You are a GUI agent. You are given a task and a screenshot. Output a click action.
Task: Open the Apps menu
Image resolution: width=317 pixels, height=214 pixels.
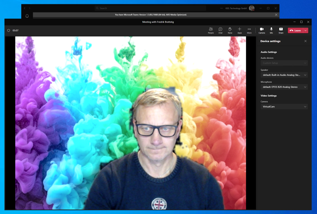click(240, 30)
